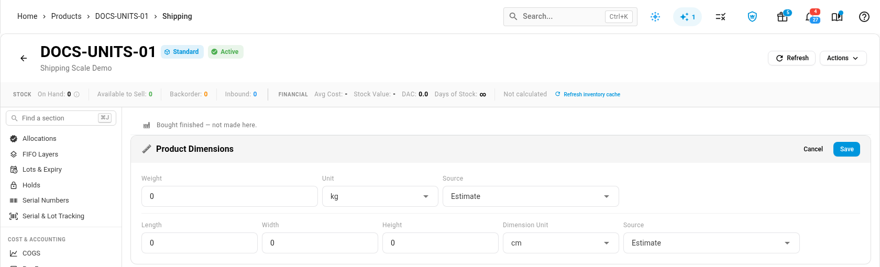Click the Standard product type badge

tap(182, 52)
